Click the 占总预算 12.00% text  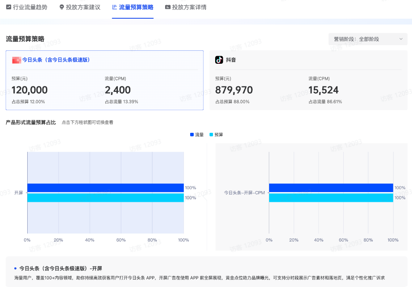29,102
